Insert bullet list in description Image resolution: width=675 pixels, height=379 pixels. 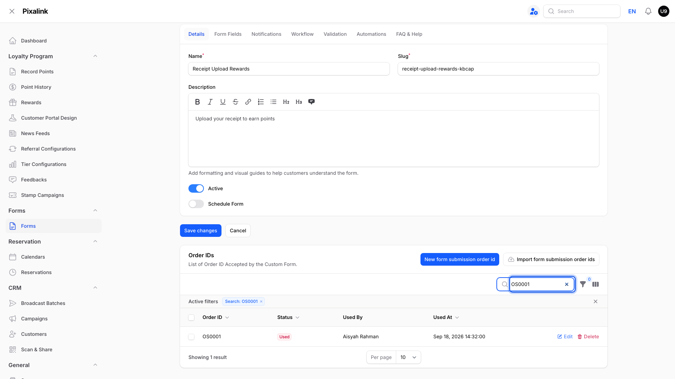(x=273, y=102)
